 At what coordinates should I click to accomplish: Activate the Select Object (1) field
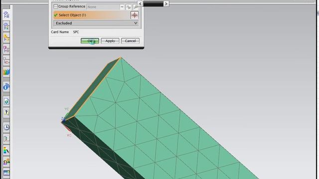click(x=92, y=15)
